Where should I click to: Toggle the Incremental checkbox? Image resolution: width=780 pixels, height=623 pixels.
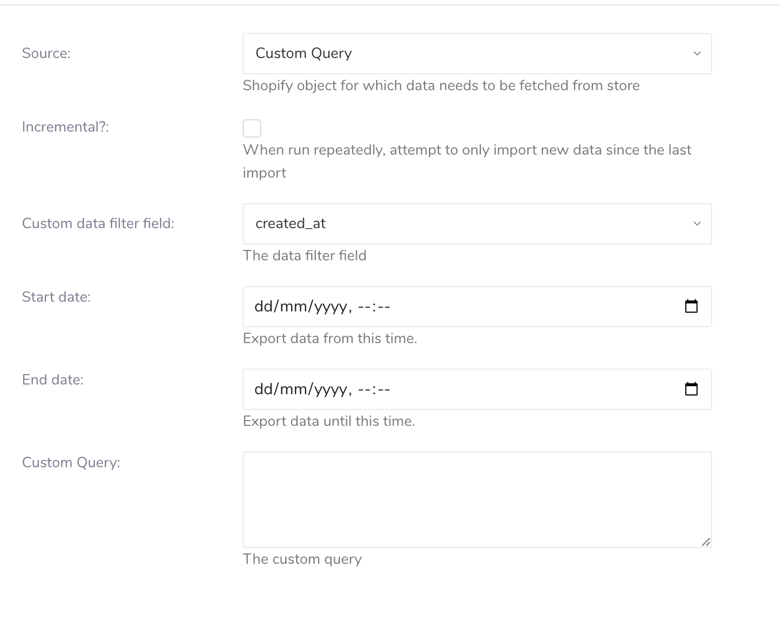click(252, 128)
